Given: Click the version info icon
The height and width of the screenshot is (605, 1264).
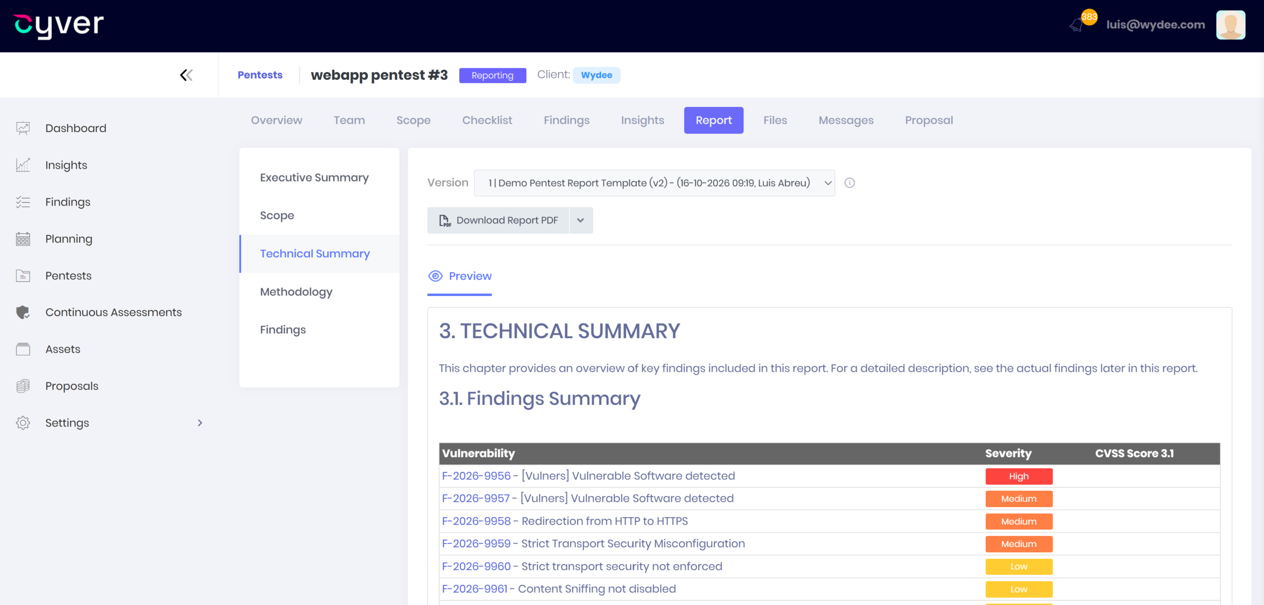Looking at the screenshot, I should (x=849, y=183).
